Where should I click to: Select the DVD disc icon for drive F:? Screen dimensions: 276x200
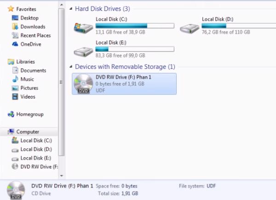[x=83, y=83]
